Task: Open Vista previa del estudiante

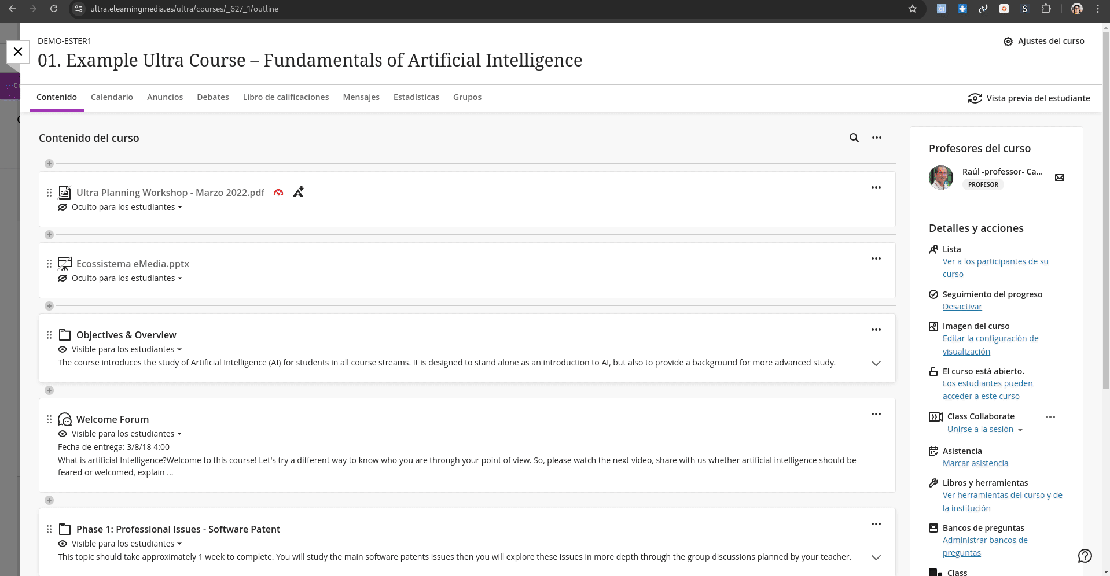Action: point(1029,98)
